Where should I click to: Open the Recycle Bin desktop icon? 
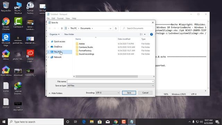pyautogui.click(x=6, y=7)
